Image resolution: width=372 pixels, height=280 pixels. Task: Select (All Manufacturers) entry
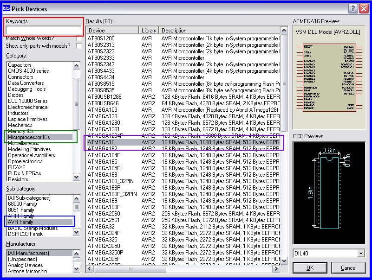(x=40, y=253)
